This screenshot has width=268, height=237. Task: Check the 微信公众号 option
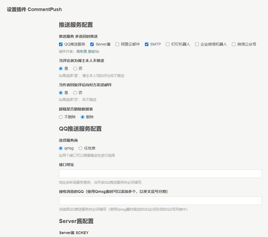(x=234, y=44)
